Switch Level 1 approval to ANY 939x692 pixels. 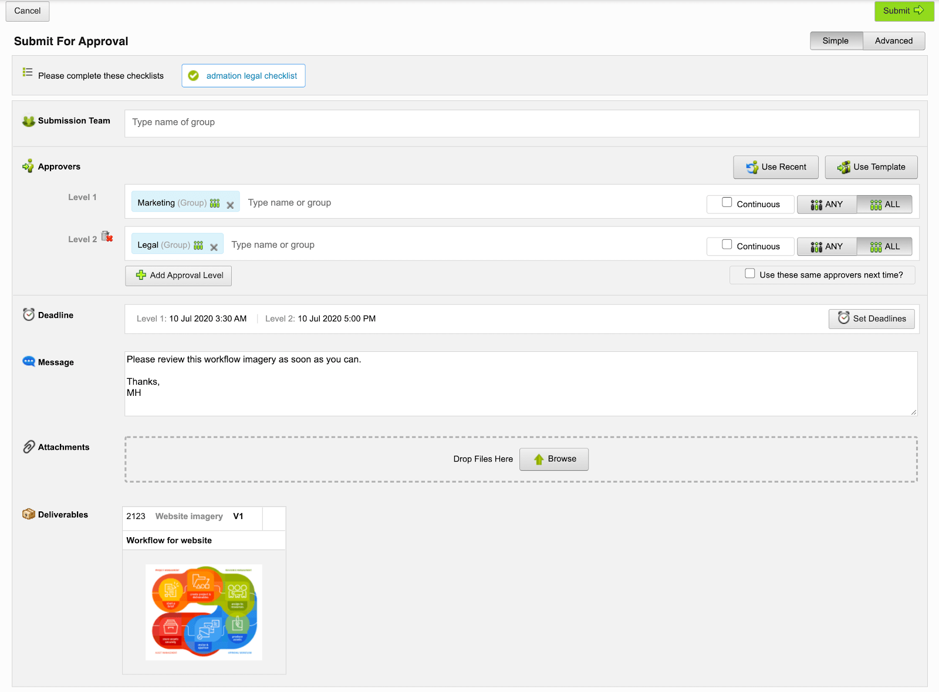point(827,204)
